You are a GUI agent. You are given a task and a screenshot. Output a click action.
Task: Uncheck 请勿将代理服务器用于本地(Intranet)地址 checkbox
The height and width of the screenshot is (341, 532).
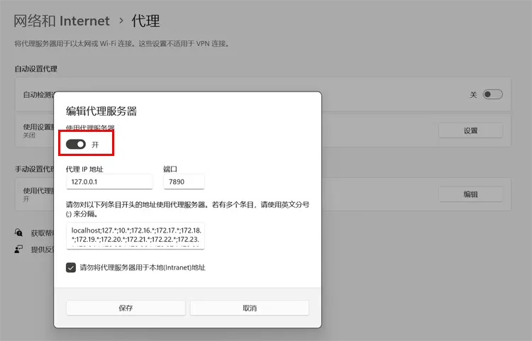click(71, 267)
